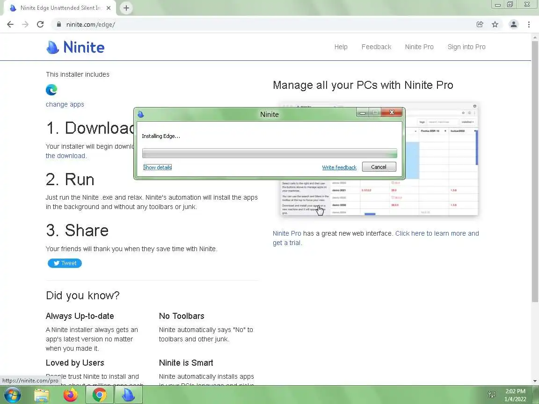Viewport: 539px width, 404px height.
Task: Click the "Loved by Users" heading
Action: click(75, 363)
